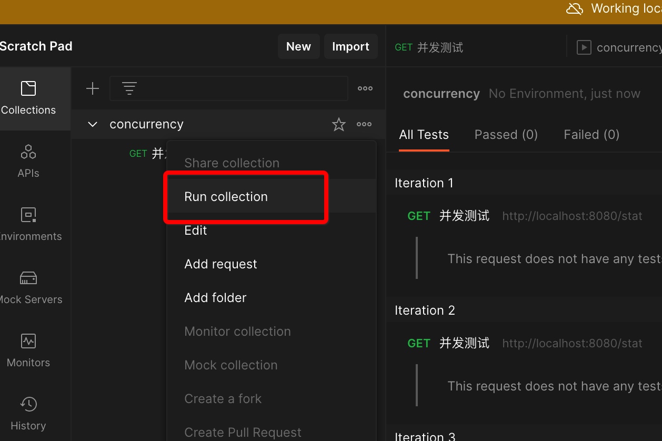The width and height of the screenshot is (662, 441).
Task: Open the APIs sidebar section
Action: pos(28,161)
